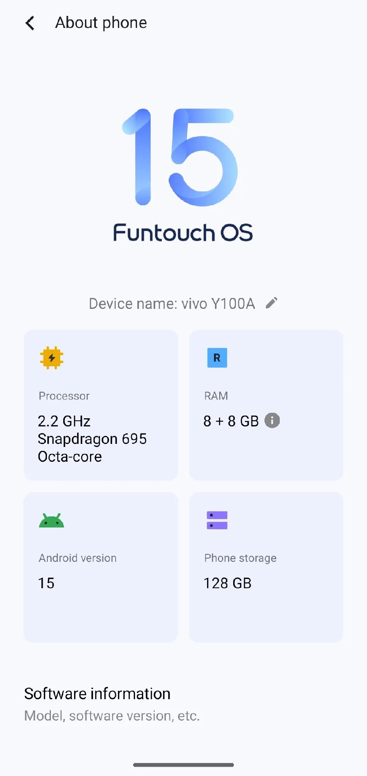This screenshot has width=367, height=776.
Task: Open Software information section
Action: [x=97, y=694]
